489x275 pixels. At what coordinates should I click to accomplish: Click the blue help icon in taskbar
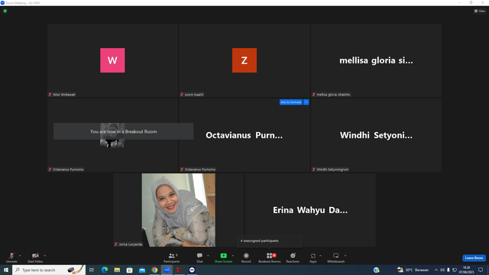(377, 270)
